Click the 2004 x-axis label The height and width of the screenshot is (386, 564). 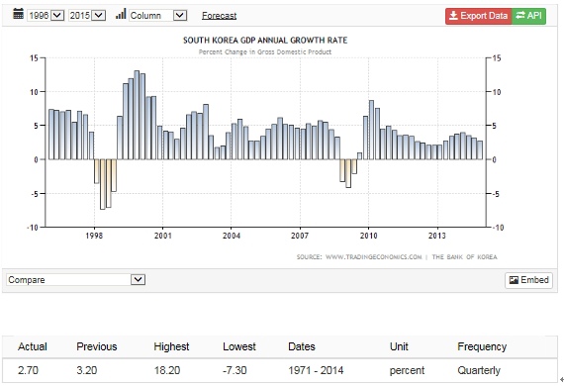coord(232,236)
